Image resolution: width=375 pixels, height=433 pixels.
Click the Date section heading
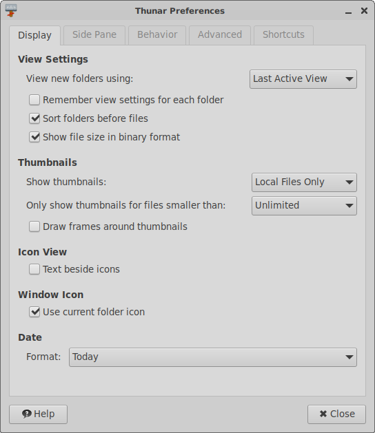click(x=30, y=337)
